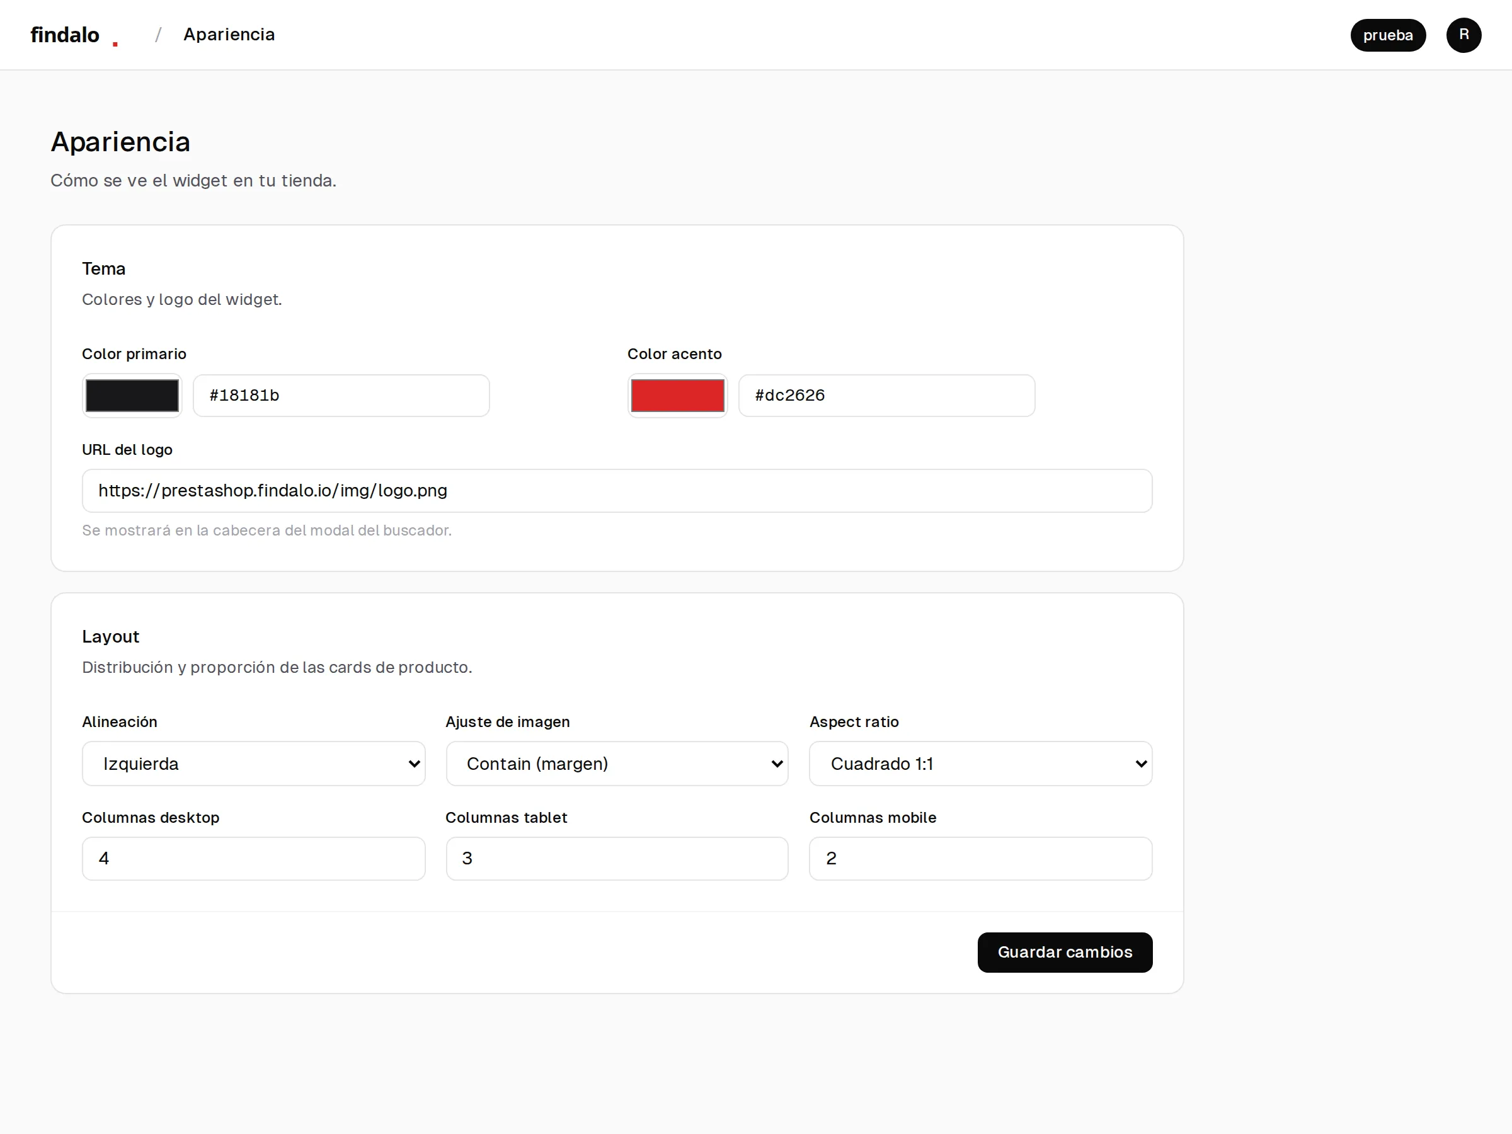
Task: Click the text 'Se mostrará en la cabecera del modal del buscador.'
Action: pyautogui.click(x=266, y=530)
